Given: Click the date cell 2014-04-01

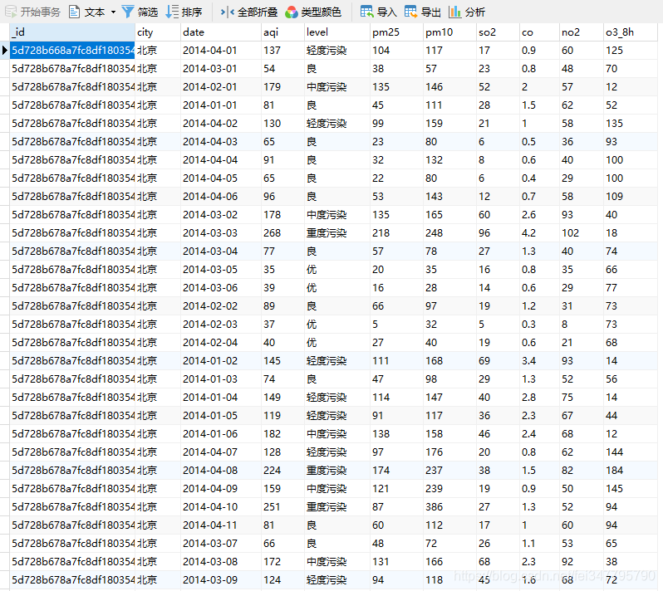Looking at the screenshot, I should click(x=221, y=51).
